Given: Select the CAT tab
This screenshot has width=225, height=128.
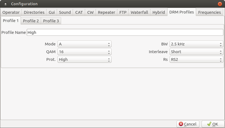Looking at the screenshot, I should click(x=79, y=12).
